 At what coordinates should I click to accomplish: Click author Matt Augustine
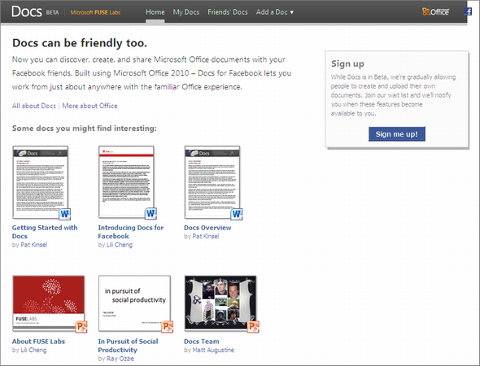213,350
